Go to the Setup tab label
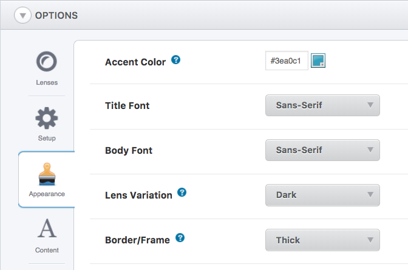This screenshot has height=270, width=408. coord(47,138)
